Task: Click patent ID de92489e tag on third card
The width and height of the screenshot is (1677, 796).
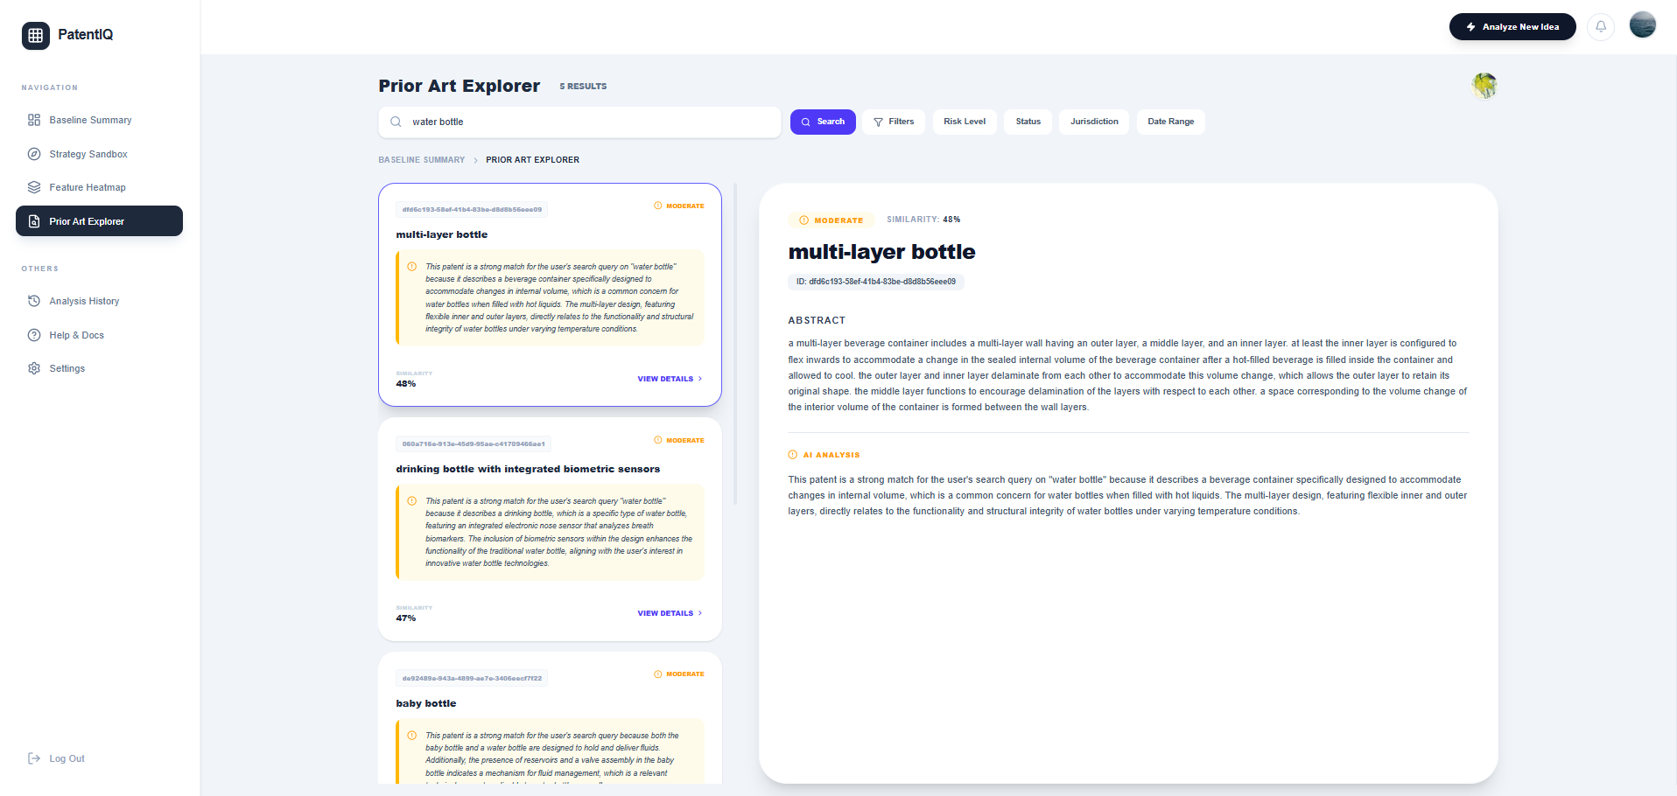Action: point(473,679)
